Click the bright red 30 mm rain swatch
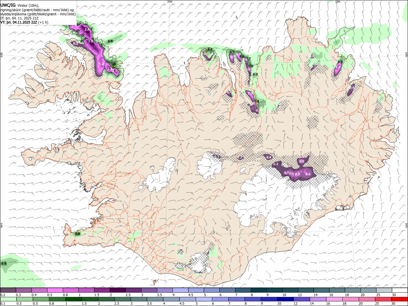This screenshot has width=408, height=306. pyautogui.click(x=399, y=299)
